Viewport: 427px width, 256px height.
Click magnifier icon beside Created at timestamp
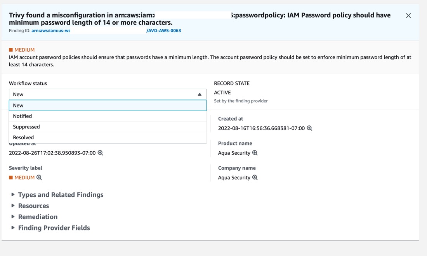pyautogui.click(x=309, y=128)
